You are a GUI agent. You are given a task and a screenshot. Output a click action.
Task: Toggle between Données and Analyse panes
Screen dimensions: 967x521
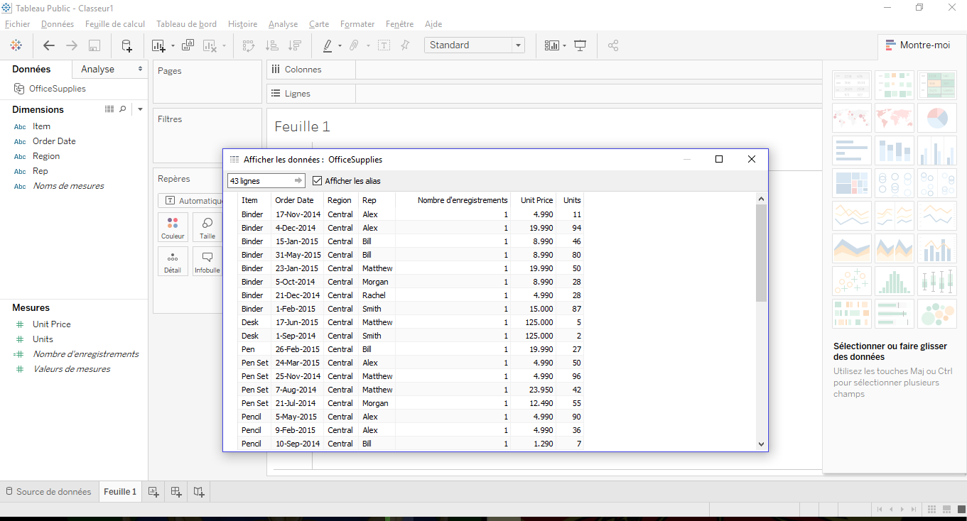point(98,69)
